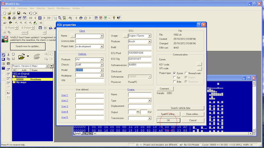This screenshot has height=148, width=264.
Task: Open the Modelyear dropdown
Action: pos(102,75)
